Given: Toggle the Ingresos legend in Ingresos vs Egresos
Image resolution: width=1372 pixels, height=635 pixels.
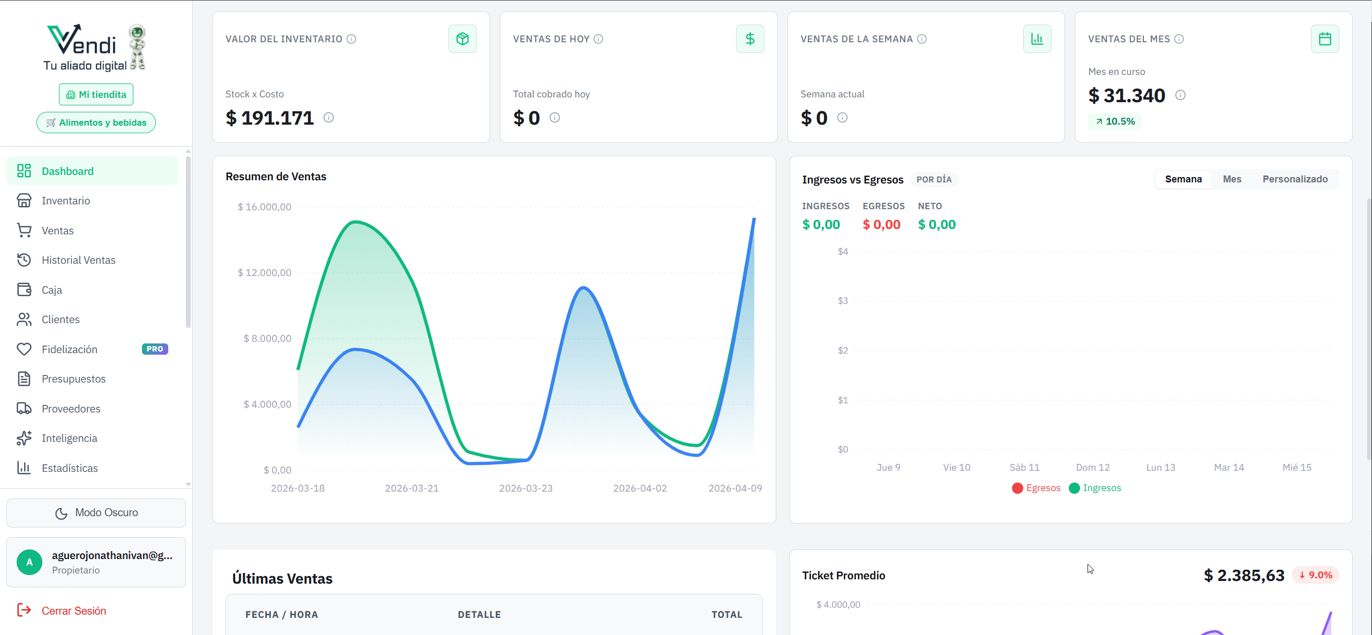Looking at the screenshot, I should [x=1095, y=487].
